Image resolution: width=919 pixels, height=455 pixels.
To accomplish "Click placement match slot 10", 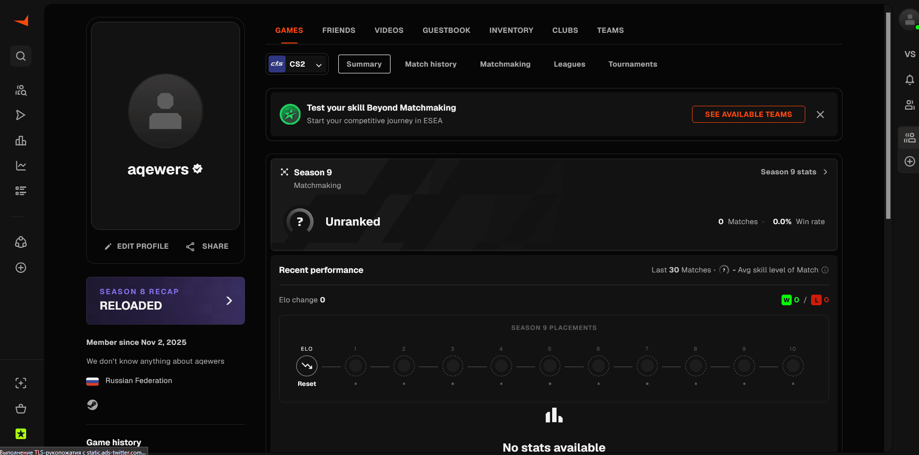I will 793,366.
